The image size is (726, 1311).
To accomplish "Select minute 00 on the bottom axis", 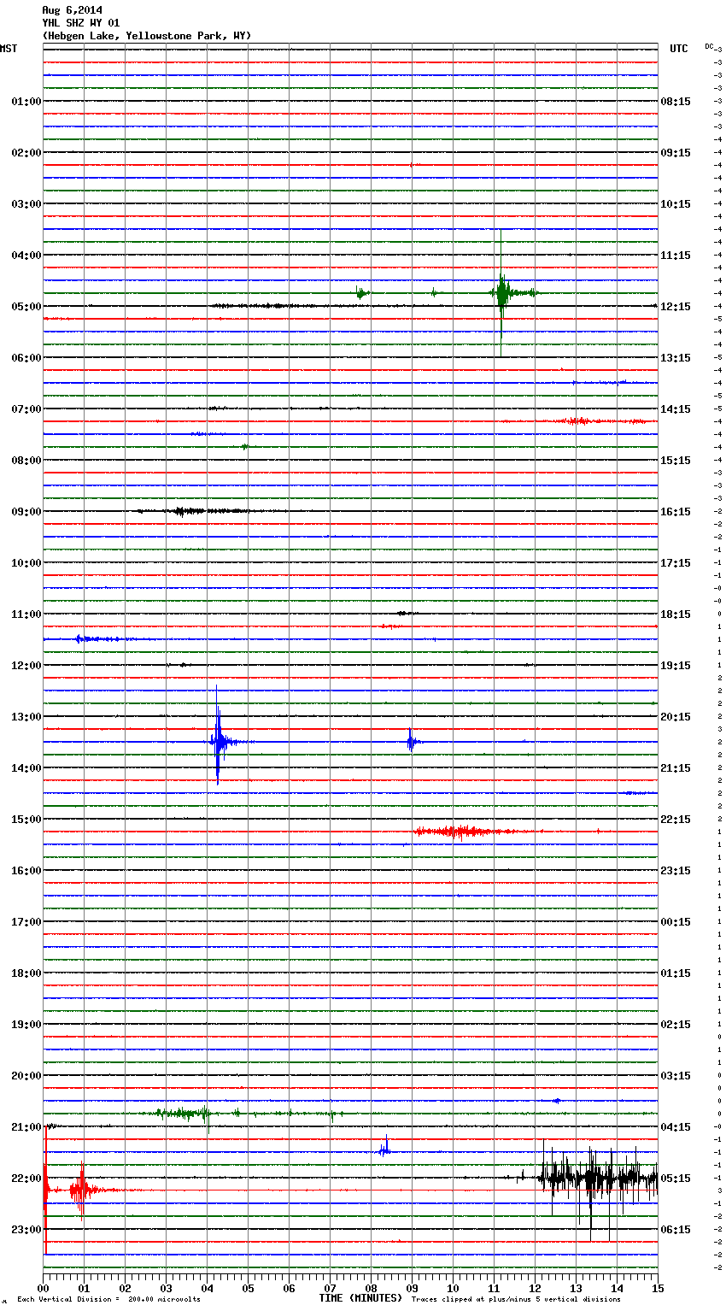I will (43, 1288).
